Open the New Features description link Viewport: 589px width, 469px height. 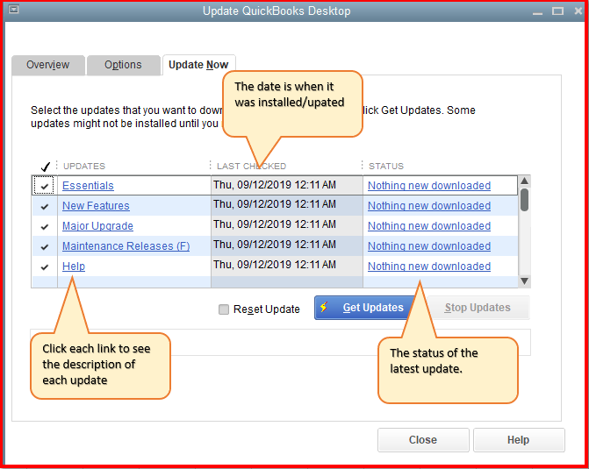(96, 206)
